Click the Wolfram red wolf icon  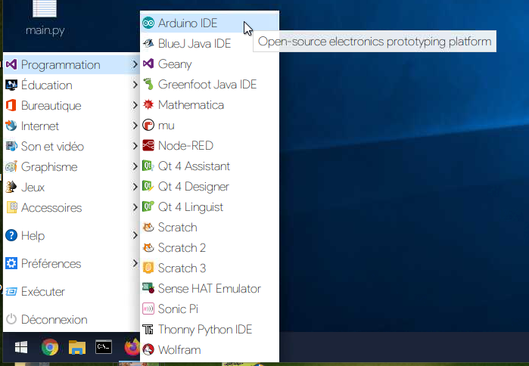[148, 349]
